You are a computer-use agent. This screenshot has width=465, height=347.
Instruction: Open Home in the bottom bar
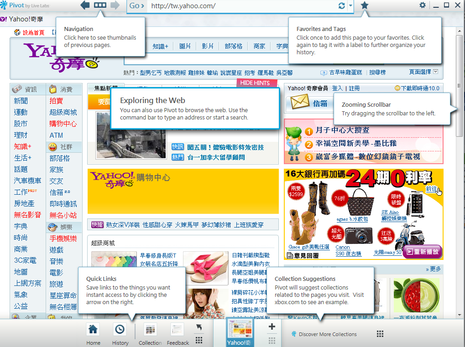(93, 334)
